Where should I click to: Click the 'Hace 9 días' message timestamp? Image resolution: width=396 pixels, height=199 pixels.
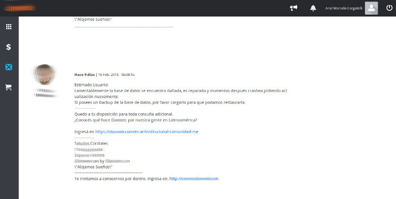pyautogui.click(x=84, y=75)
